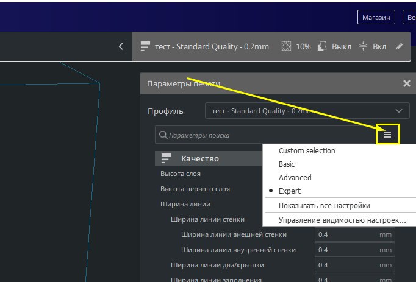Click the Ширина линии дна/крышки label
This screenshot has height=282, width=416.
pyautogui.click(x=217, y=265)
